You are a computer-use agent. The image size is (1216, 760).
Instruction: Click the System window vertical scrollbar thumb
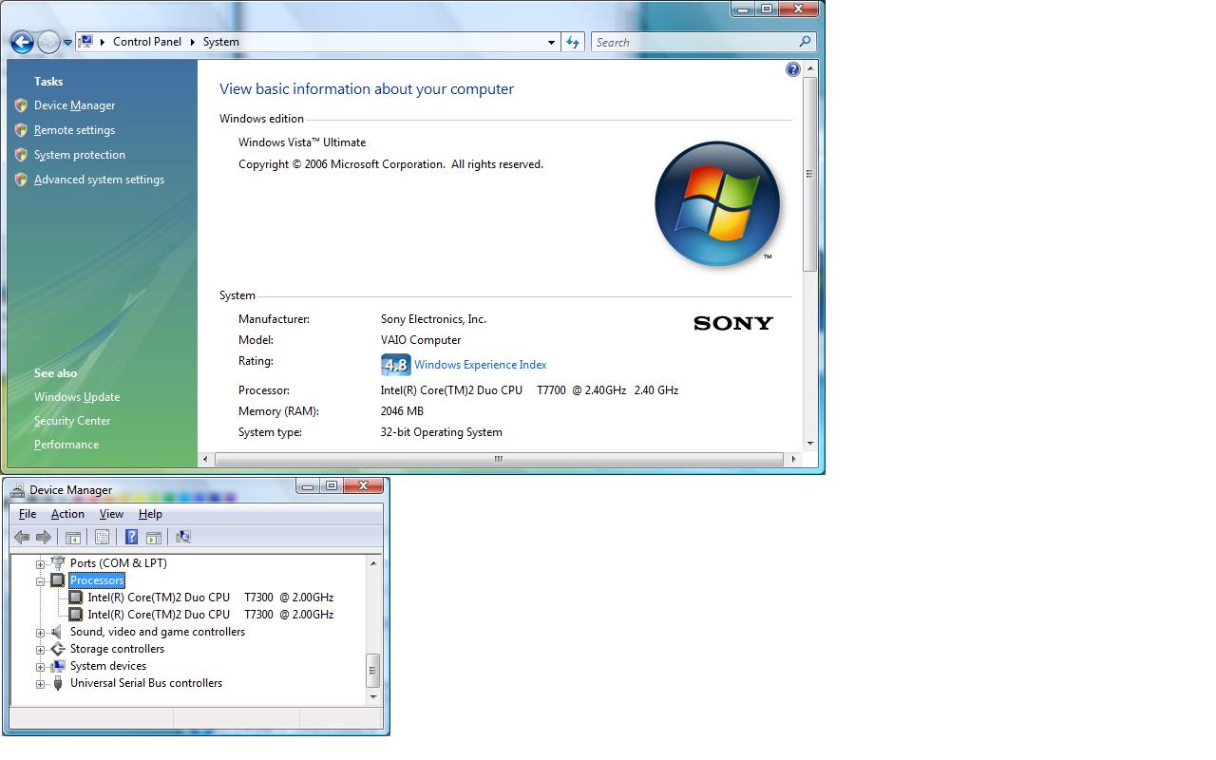(810, 174)
